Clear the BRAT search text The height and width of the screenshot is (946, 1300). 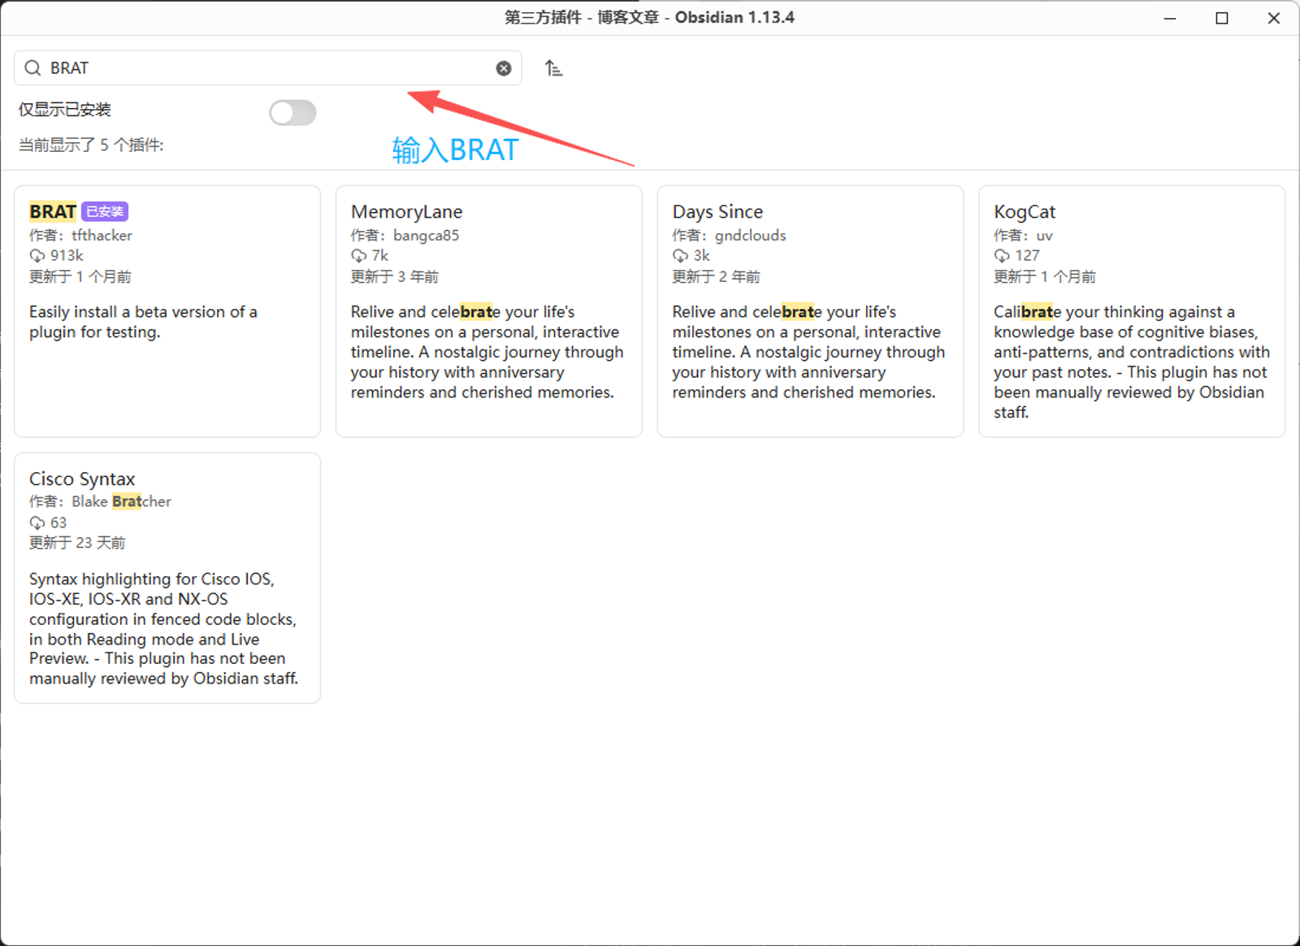tap(504, 68)
